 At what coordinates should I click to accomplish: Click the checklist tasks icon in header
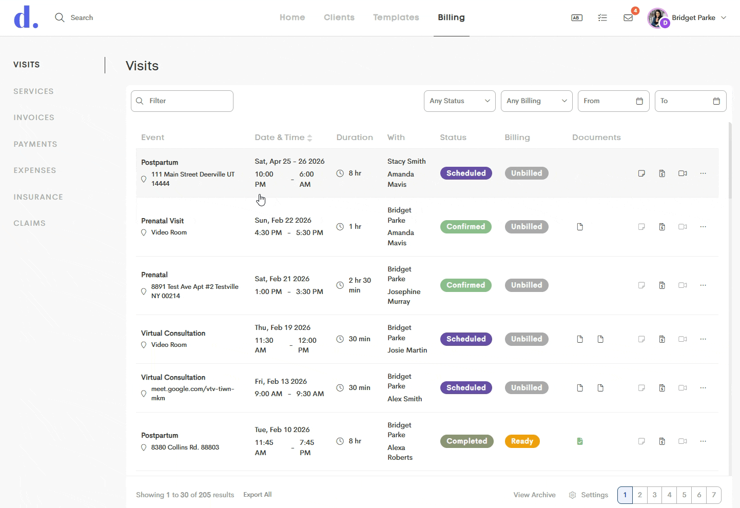[x=602, y=17]
